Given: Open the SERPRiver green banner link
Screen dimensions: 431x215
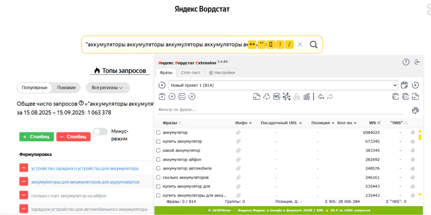Looking at the screenshot, I should pyautogui.click(x=290, y=211).
